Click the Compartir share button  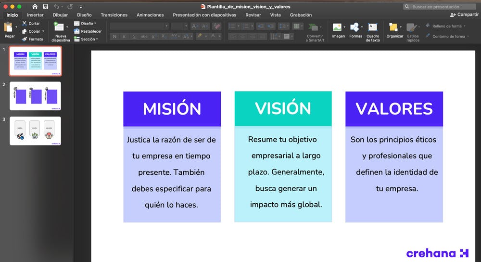[x=464, y=14]
